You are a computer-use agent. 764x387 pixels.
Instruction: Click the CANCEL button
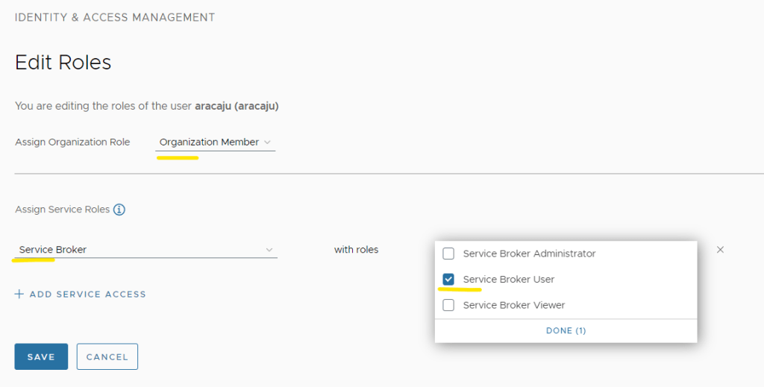point(107,356)
